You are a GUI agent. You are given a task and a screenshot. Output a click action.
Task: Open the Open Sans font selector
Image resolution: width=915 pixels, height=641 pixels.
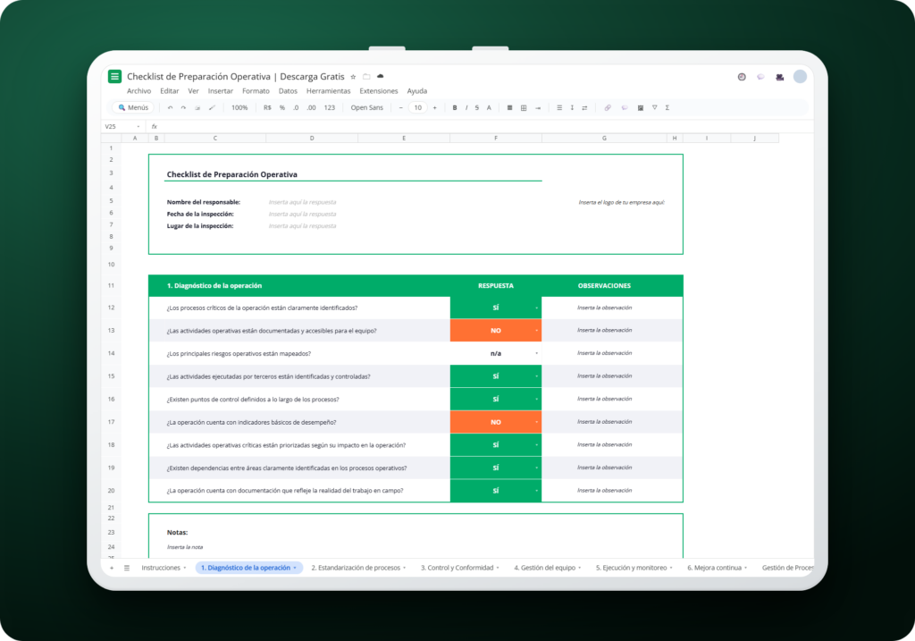click(x=367, y=108)
